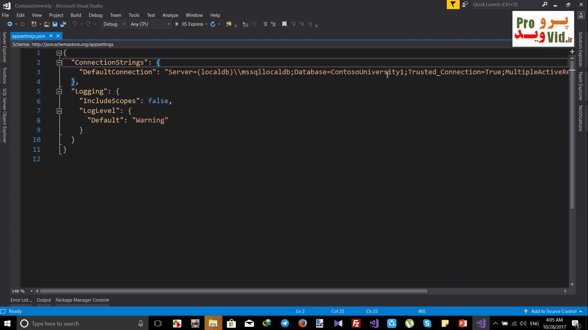Open the Analyze menu
588x330 pixels.
(170, 15)
